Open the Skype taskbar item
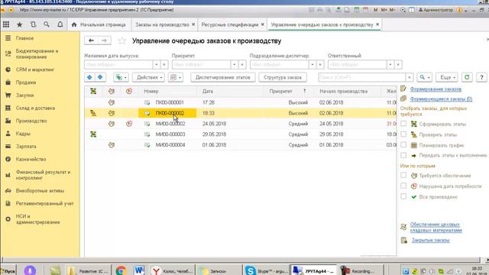The height and width of the screenshot is (275, 489). point(267,270)
